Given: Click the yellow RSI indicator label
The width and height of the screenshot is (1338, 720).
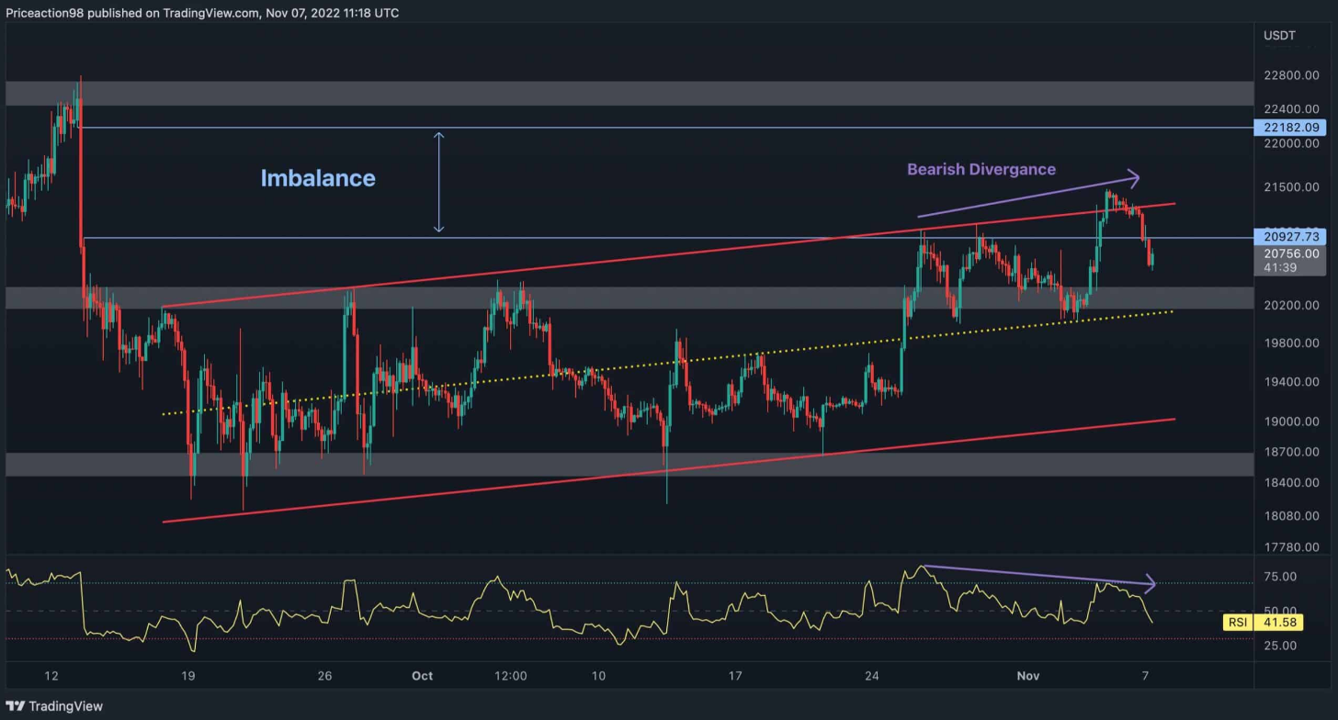Looking at the screenshot, I should (1237, 623).
